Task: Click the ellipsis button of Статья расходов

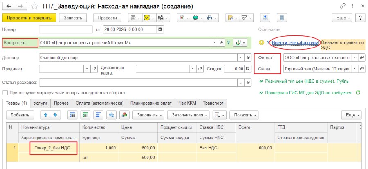Action: [241, 83]
